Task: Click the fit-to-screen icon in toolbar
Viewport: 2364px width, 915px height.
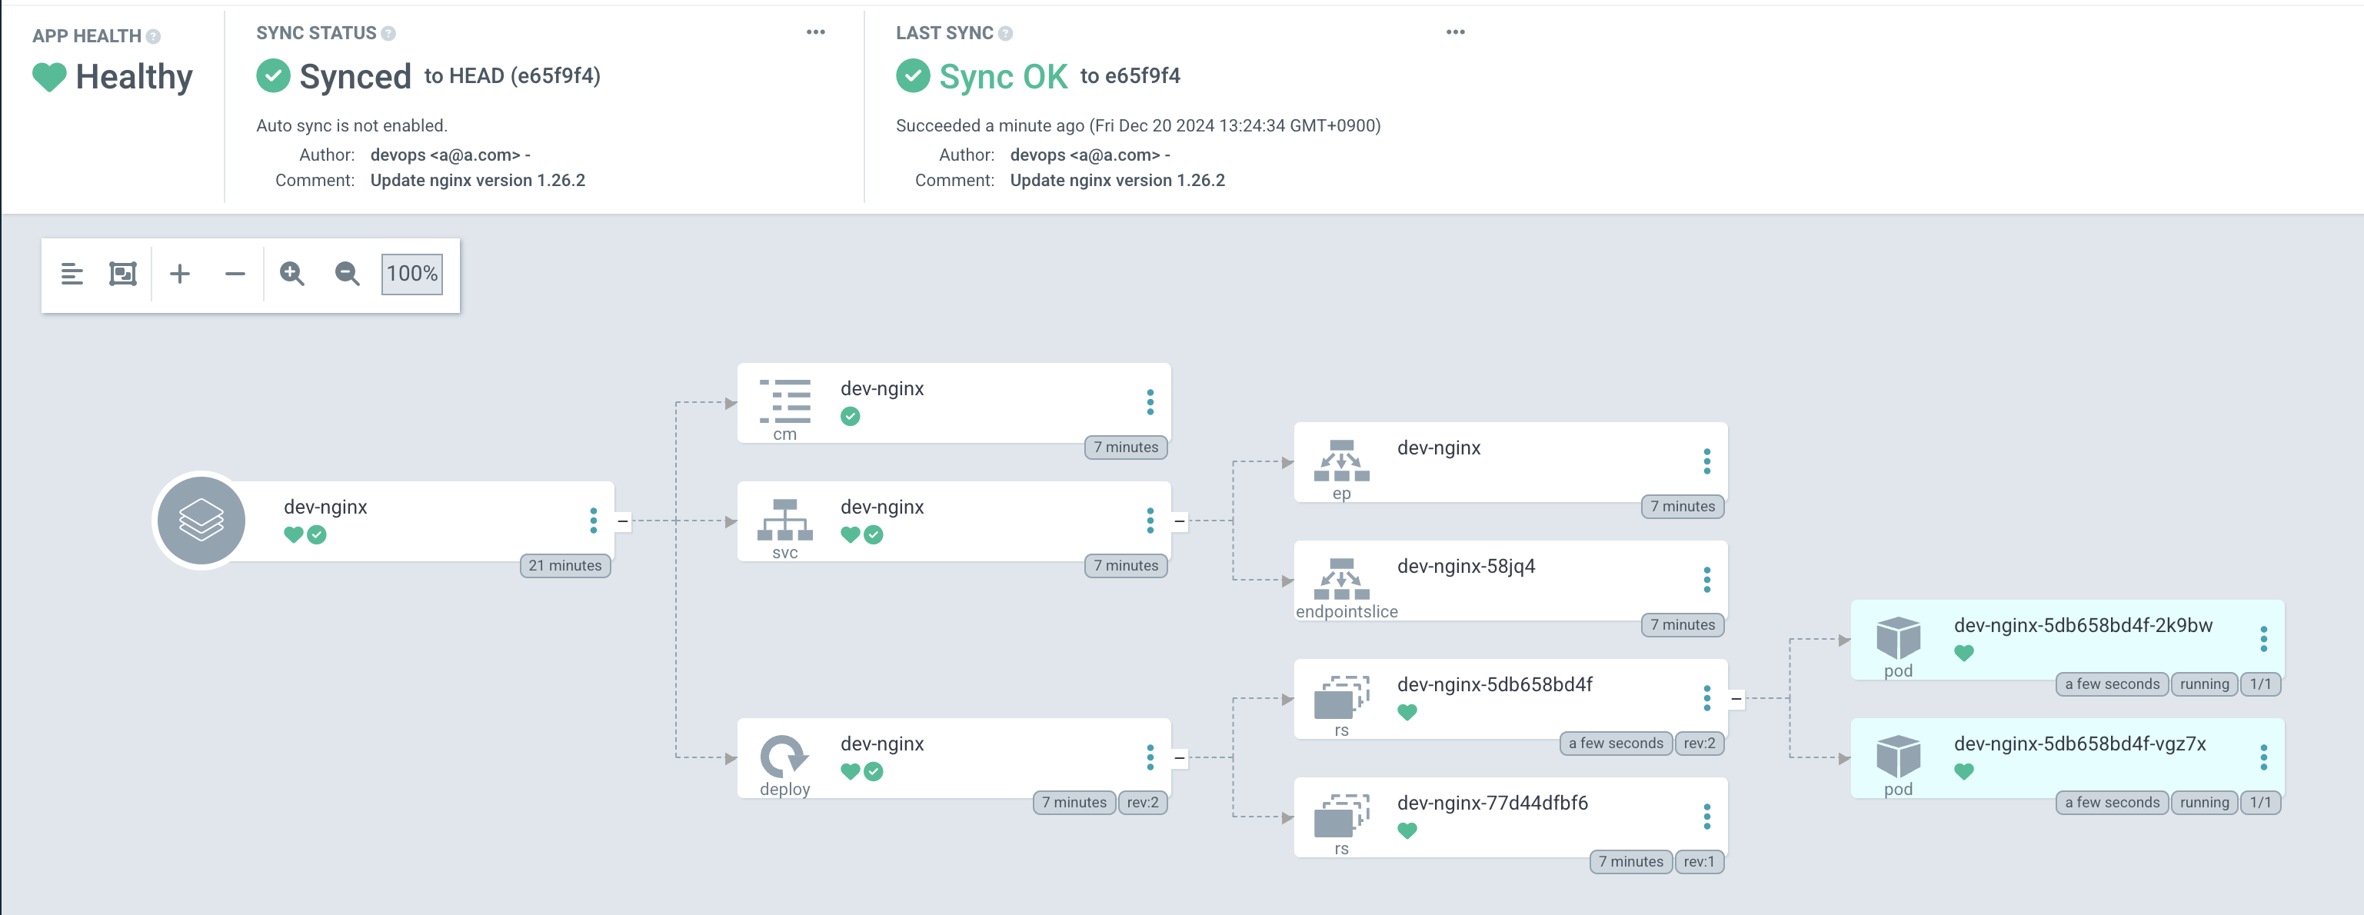Action: [x=123, y=274]
